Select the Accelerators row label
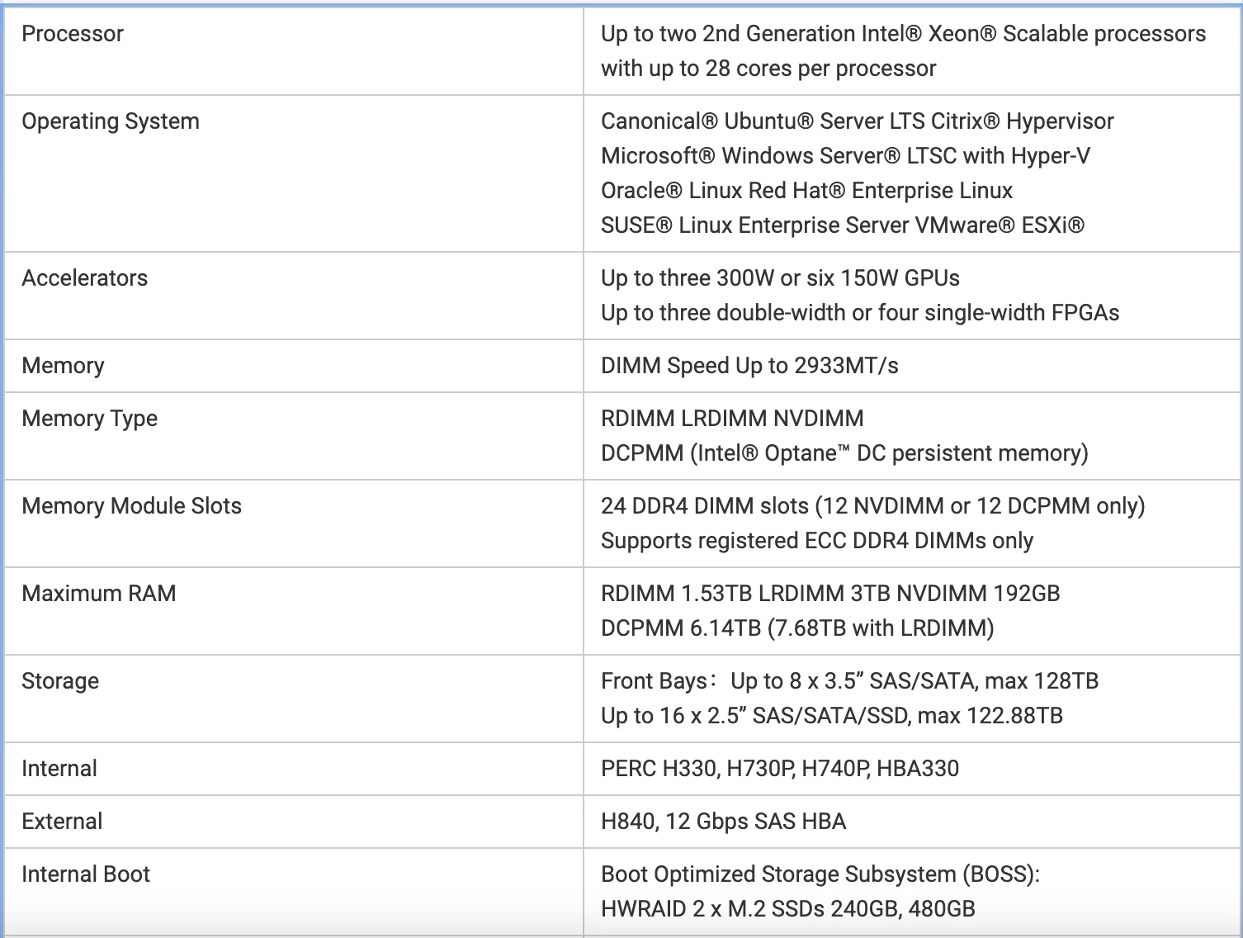Image resolution: width=1243 pixels, height=938 pixels. click(85, 278)
